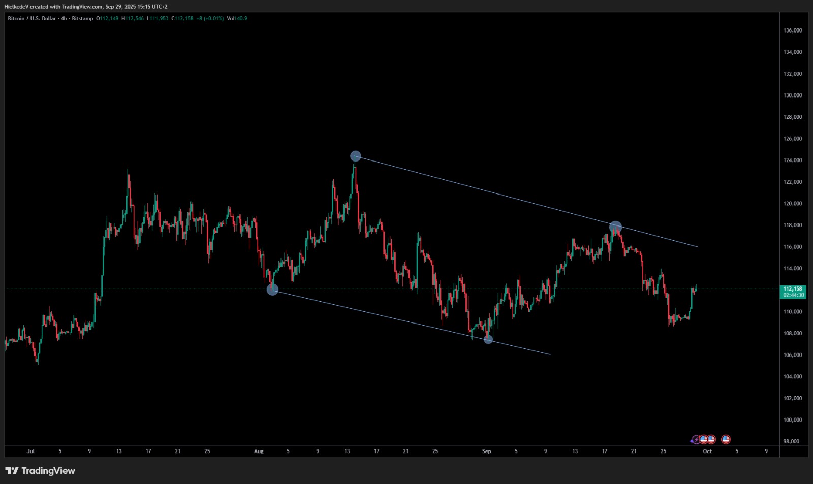
Task: Click the 130,000 price axis label
Action: tap(793, 95)
